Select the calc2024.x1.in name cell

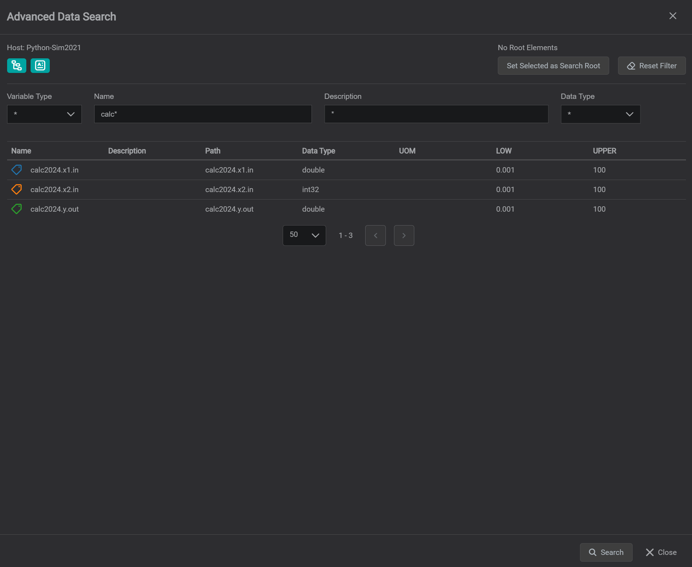coord(54,170)
